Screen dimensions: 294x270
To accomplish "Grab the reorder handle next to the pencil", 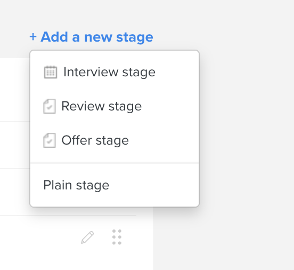I will pyautogui.click(x=117, y=237).
